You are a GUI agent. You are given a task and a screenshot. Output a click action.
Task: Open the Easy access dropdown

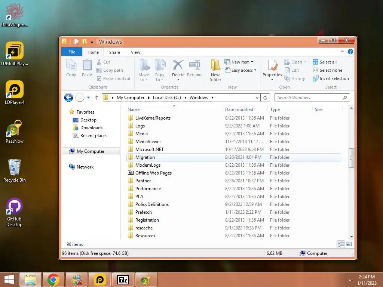tap(240, 70)
